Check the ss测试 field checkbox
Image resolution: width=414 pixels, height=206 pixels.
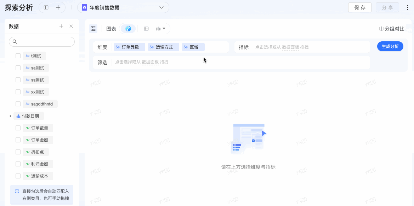pos(18,80)
